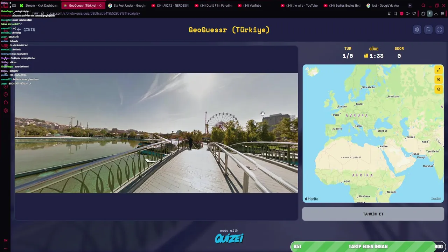Viewport: 448px width, 252px height.
Task: Switch to Bodies Bodies Bodies tab
Action: [342, 6]
